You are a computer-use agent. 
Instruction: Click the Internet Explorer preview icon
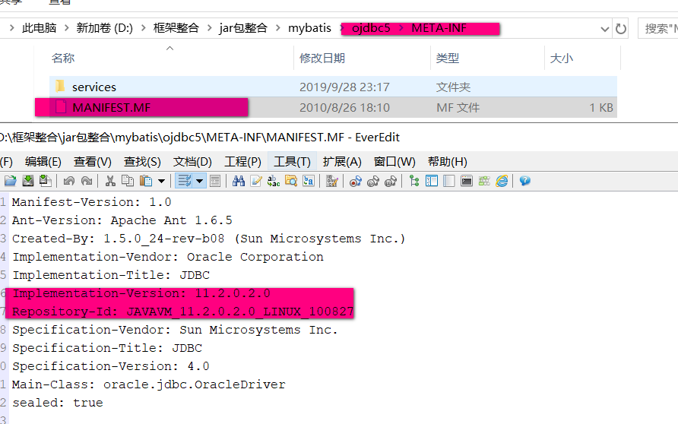(502, 181)
